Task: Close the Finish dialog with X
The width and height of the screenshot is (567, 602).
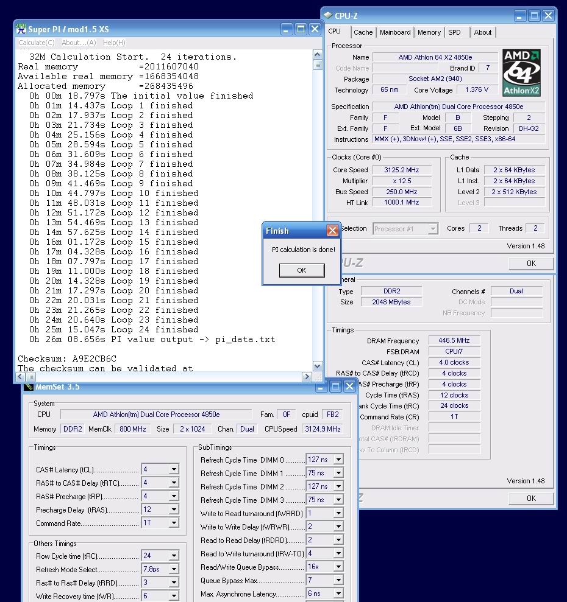Action: point(332,230)
